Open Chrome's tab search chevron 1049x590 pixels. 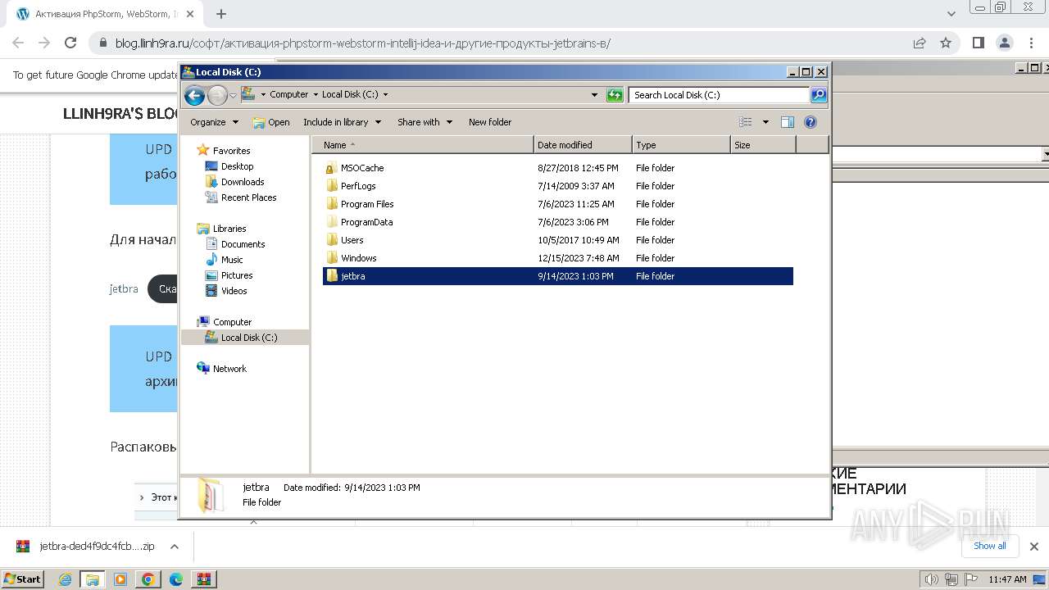(951, 14)
